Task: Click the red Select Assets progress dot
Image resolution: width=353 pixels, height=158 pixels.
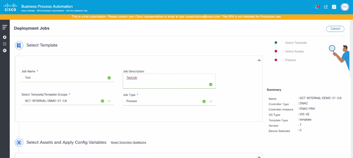Action: pos(276,52)
